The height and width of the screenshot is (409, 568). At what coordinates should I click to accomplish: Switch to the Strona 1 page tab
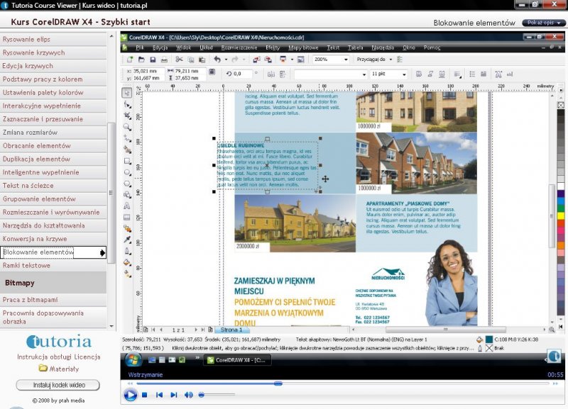(x=231, y=330)
